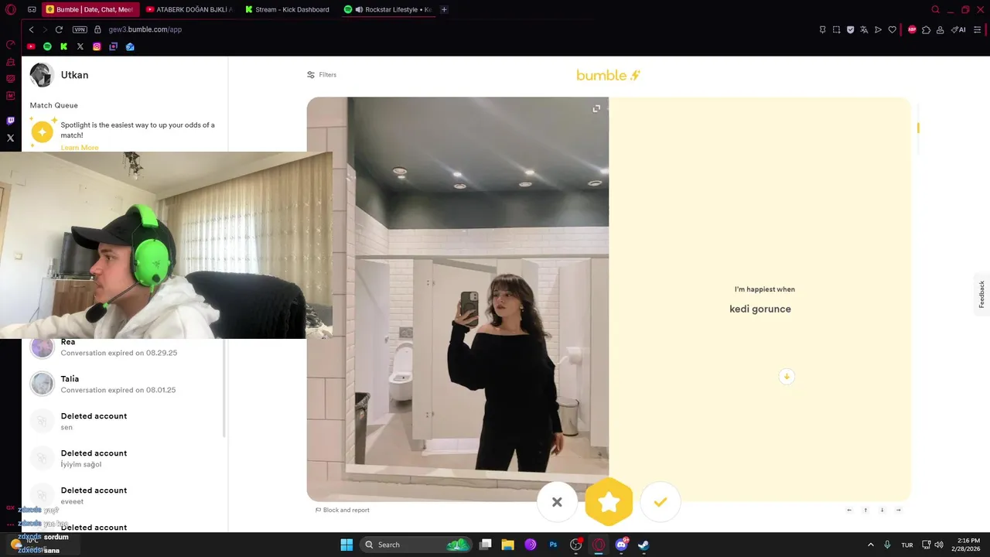Screen dimensions: 990x557
Task: Open the Windows Start menu
Action: coord(346,545)
